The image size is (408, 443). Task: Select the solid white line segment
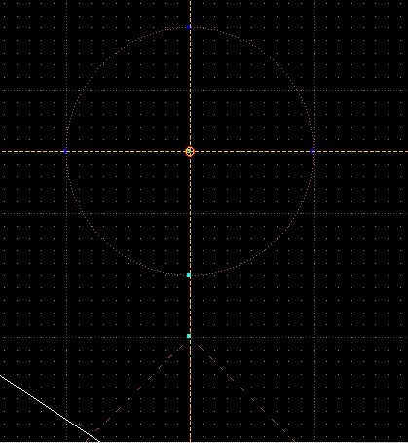click(50, 408)
